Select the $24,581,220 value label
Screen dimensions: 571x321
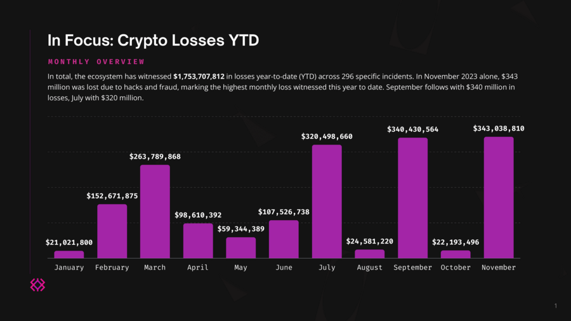370,242
